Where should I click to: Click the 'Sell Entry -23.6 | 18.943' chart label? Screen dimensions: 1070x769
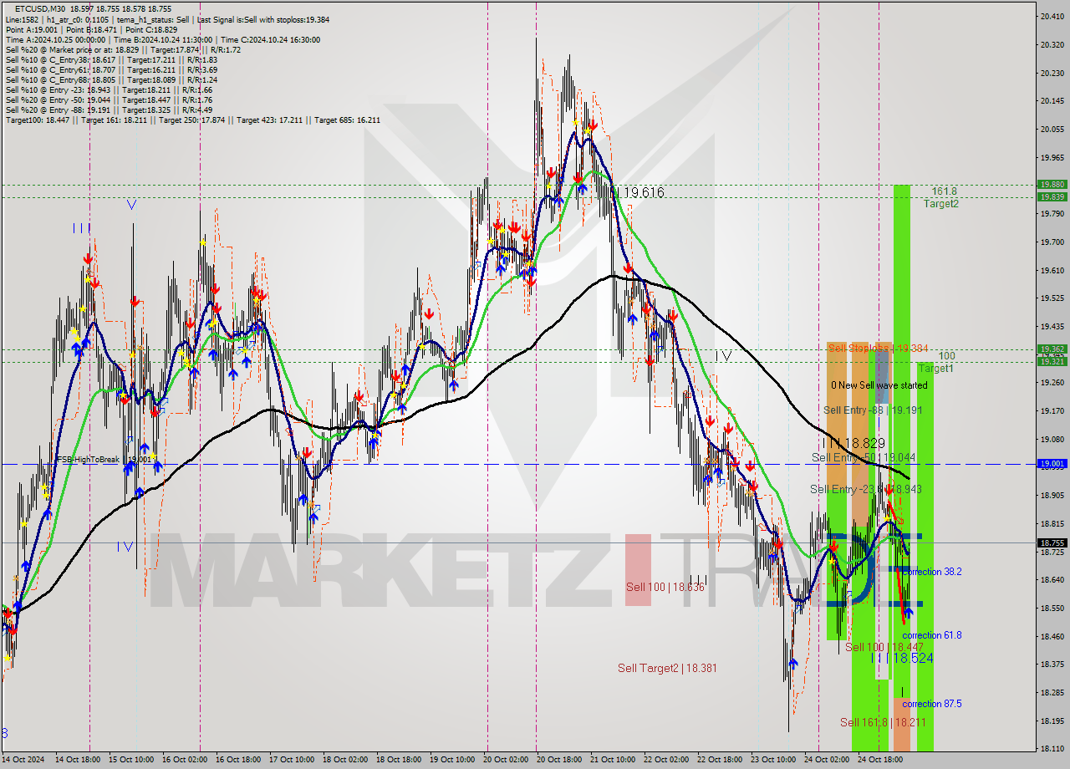(x=866, y=489)
